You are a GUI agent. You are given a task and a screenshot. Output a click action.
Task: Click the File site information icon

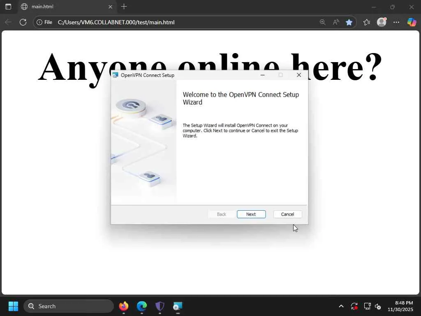tap(44, 22)
